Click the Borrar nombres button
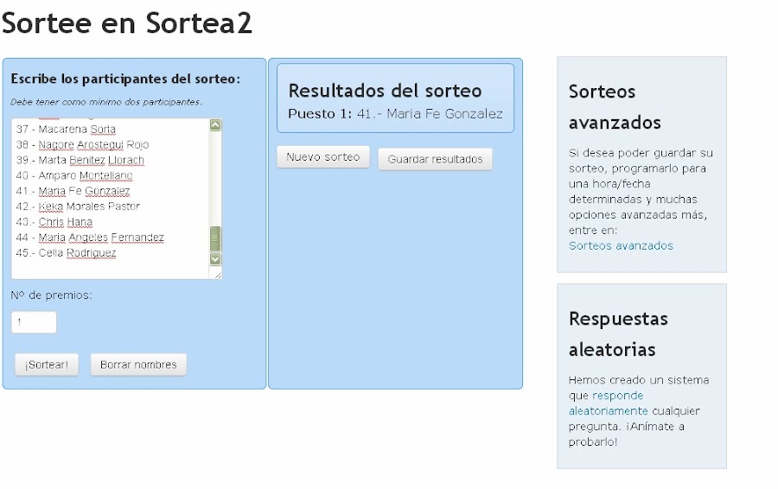Image resolution: width=778 pixels, height=489 pixels. [138, 365]
